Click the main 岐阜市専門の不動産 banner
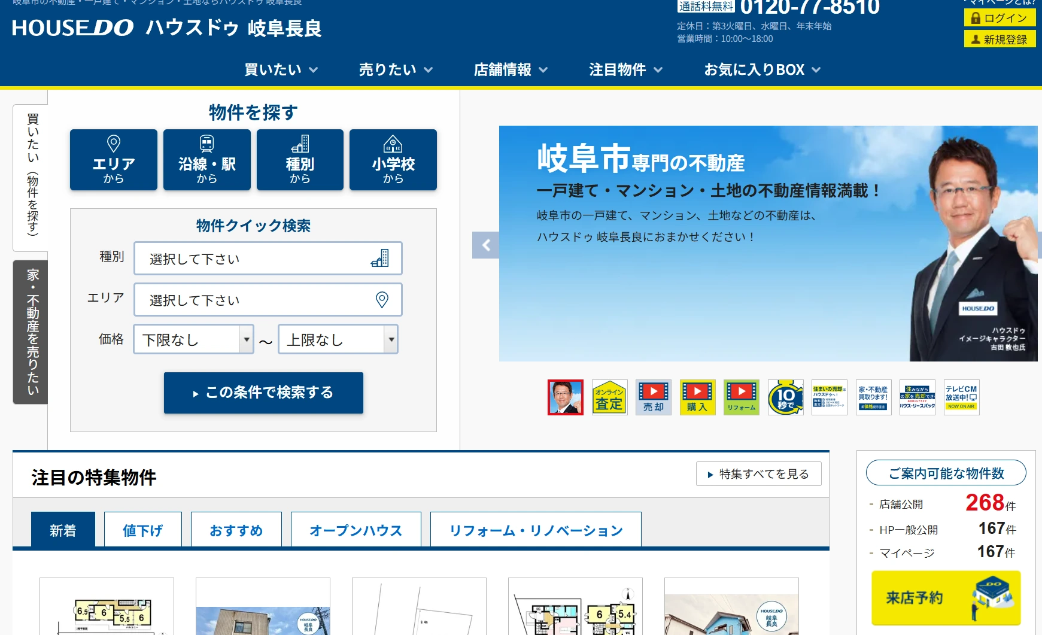This screenshot has height=635, width=1042. coord(768,244)
